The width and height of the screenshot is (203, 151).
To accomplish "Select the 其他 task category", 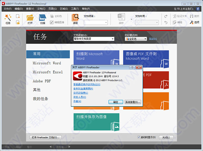I will [x=37, y=90].
